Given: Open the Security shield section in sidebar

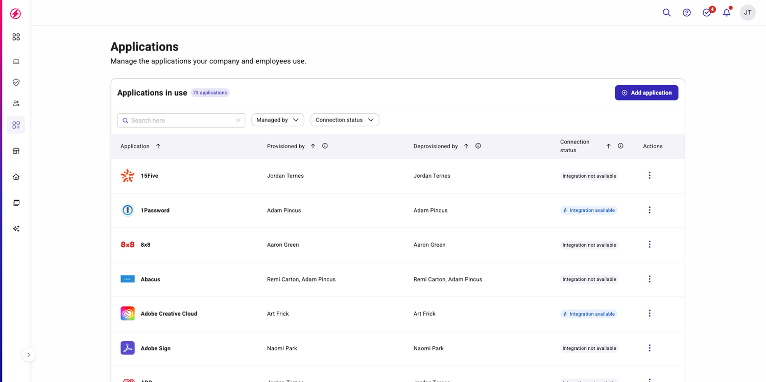Looking at the screenshot, I should tap(16, 82).
